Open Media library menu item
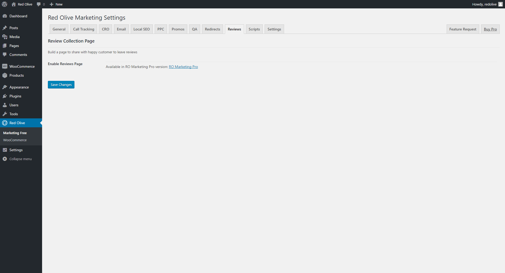This screenshot has width=505, height=273. [x=14, y=37]
